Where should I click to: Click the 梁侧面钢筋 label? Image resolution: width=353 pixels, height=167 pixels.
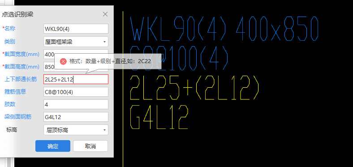click(18, 117)
